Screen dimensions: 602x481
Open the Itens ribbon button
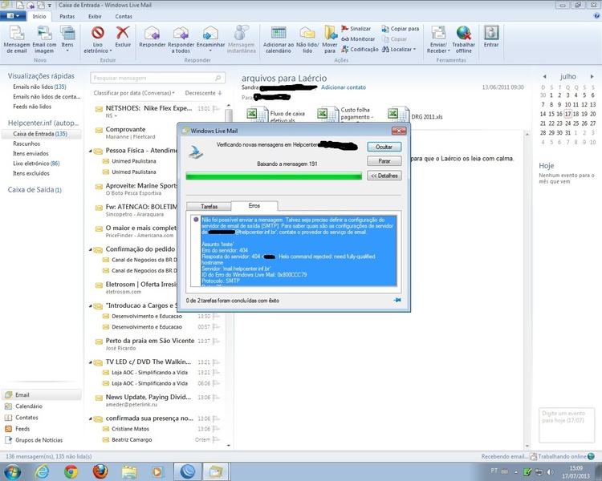click(x=67, y=39)
